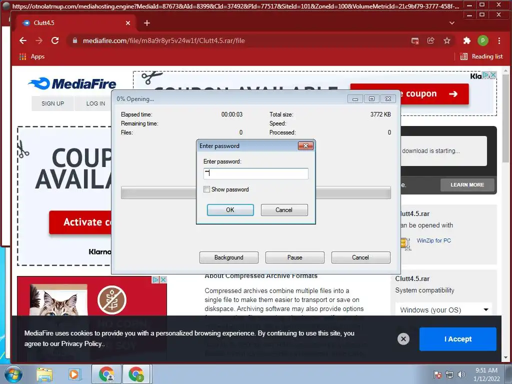Send extraction to Background
The width and height of the screenshot is (512, 384).
click(x=228, y=257)
